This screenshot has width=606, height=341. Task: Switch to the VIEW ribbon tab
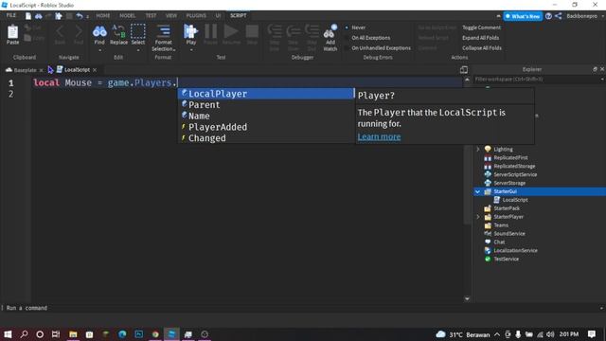coord(170,16)
